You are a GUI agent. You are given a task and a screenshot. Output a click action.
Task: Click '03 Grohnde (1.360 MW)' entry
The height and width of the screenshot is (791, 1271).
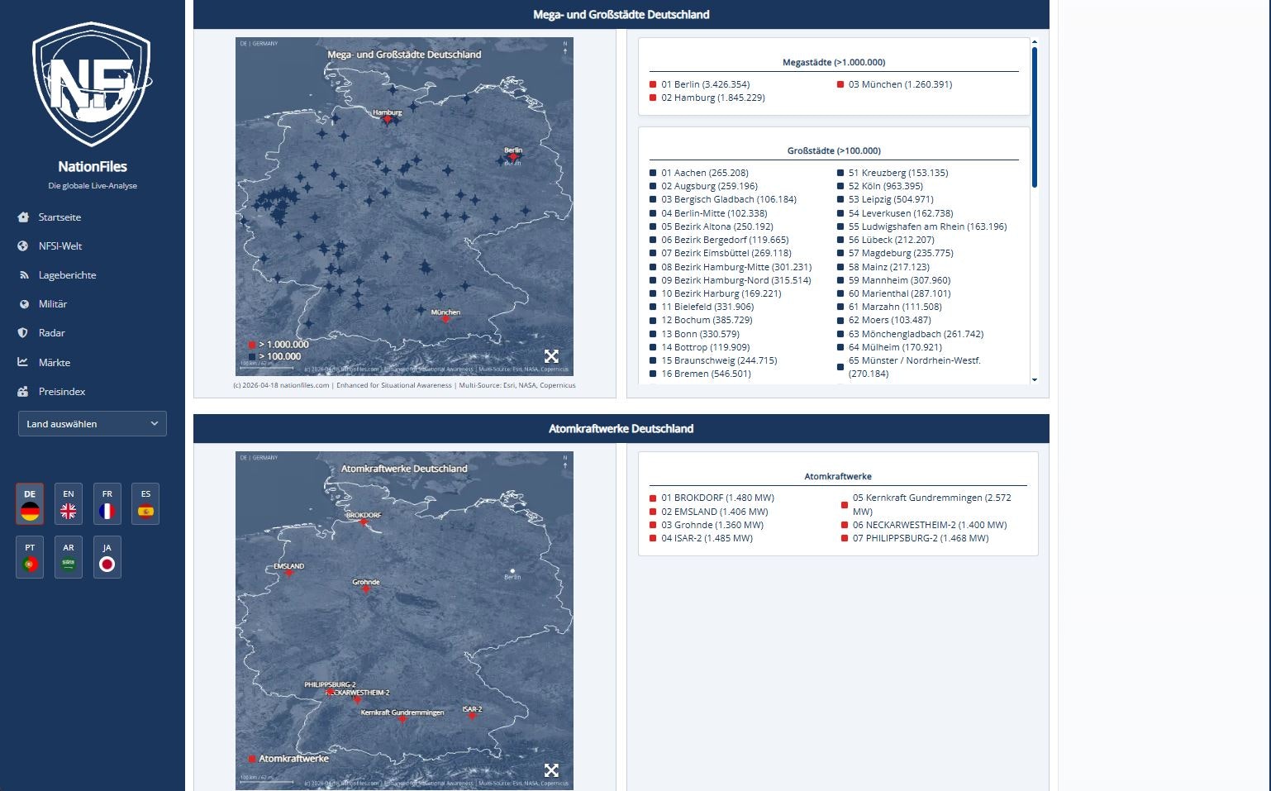[712, 525]
